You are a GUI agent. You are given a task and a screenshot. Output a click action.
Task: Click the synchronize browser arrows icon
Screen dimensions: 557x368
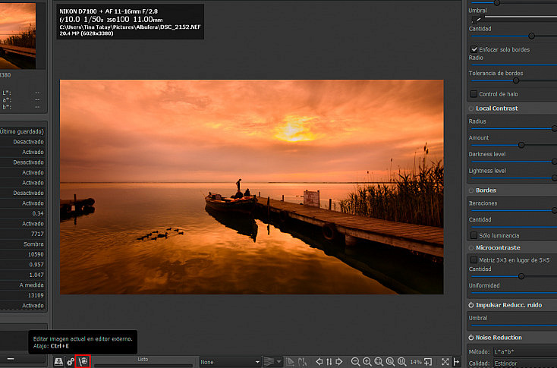point(329,362)
